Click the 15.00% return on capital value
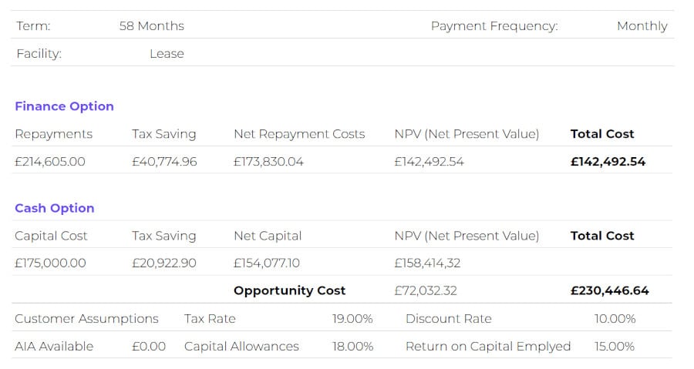 pyautogui.click(x=615, y=347)
